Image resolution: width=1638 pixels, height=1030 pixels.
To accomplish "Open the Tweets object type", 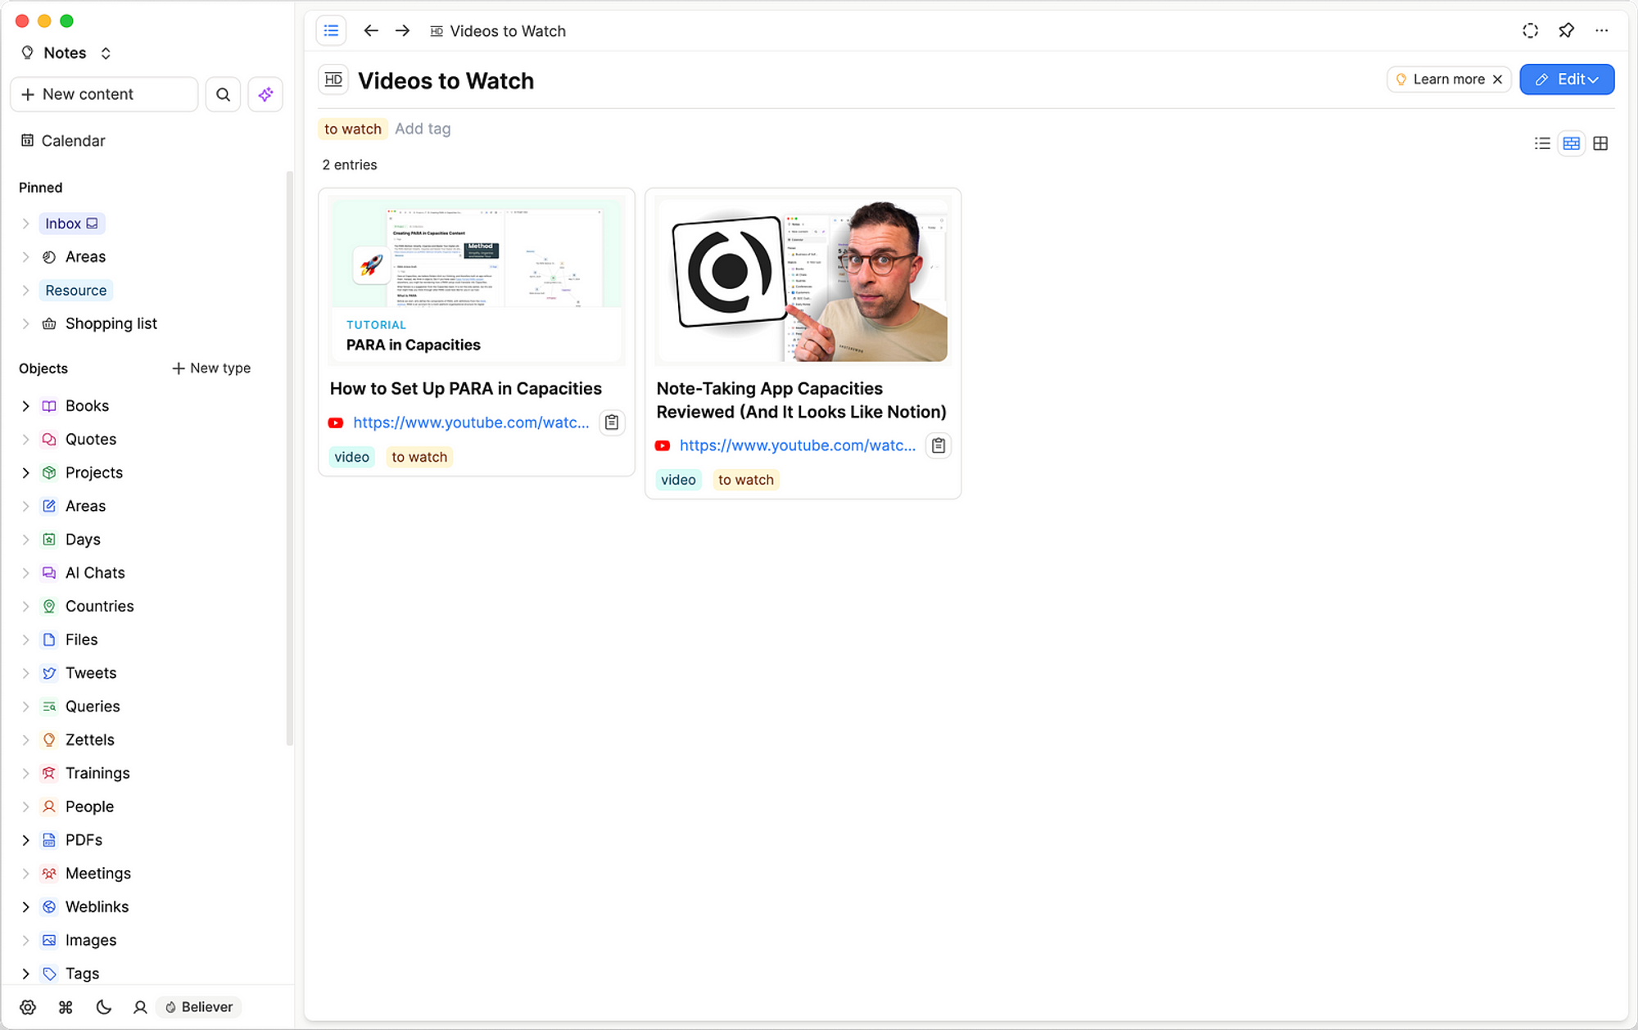I will 90,673.
